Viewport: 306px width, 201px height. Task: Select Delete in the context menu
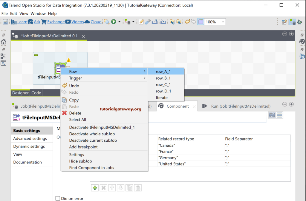click(x=104, y=113)
